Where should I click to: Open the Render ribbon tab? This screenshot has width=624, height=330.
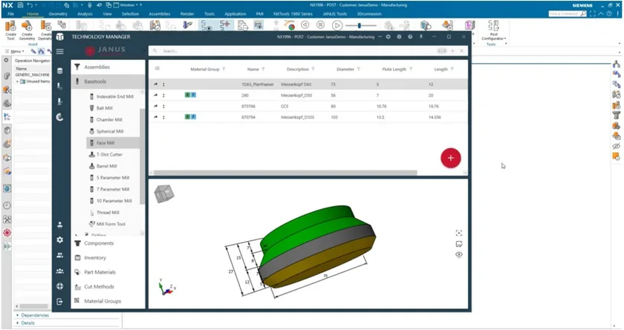pyautogui.click(x=187, y=14)
